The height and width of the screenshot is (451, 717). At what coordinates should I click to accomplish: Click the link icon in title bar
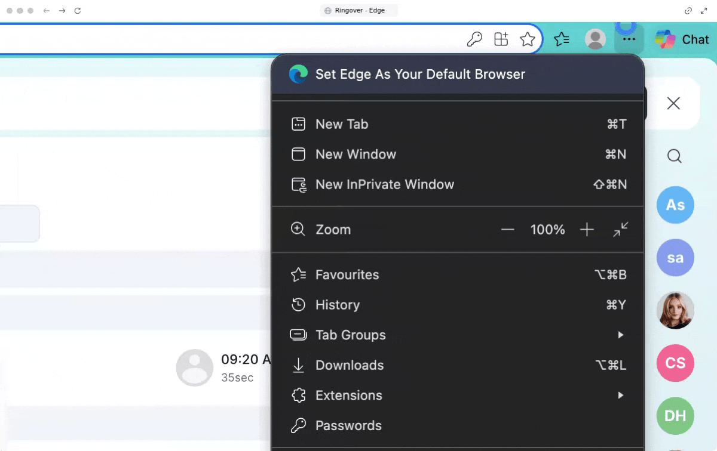(688, 11)
